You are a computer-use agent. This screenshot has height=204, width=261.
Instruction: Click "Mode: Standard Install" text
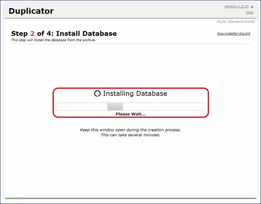coord(236,22)
